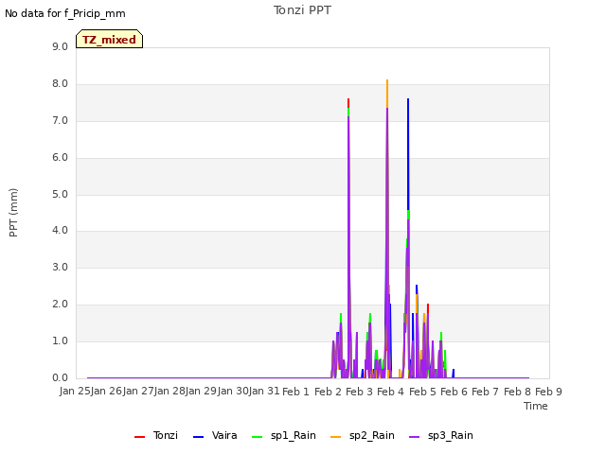Click the green sp1_Rain legend swatch
606x454 pixels.
tap(257, 437)
